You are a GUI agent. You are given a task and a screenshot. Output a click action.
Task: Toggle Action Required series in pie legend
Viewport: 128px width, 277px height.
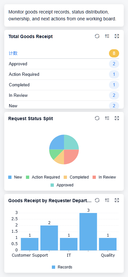coord(43,177)
